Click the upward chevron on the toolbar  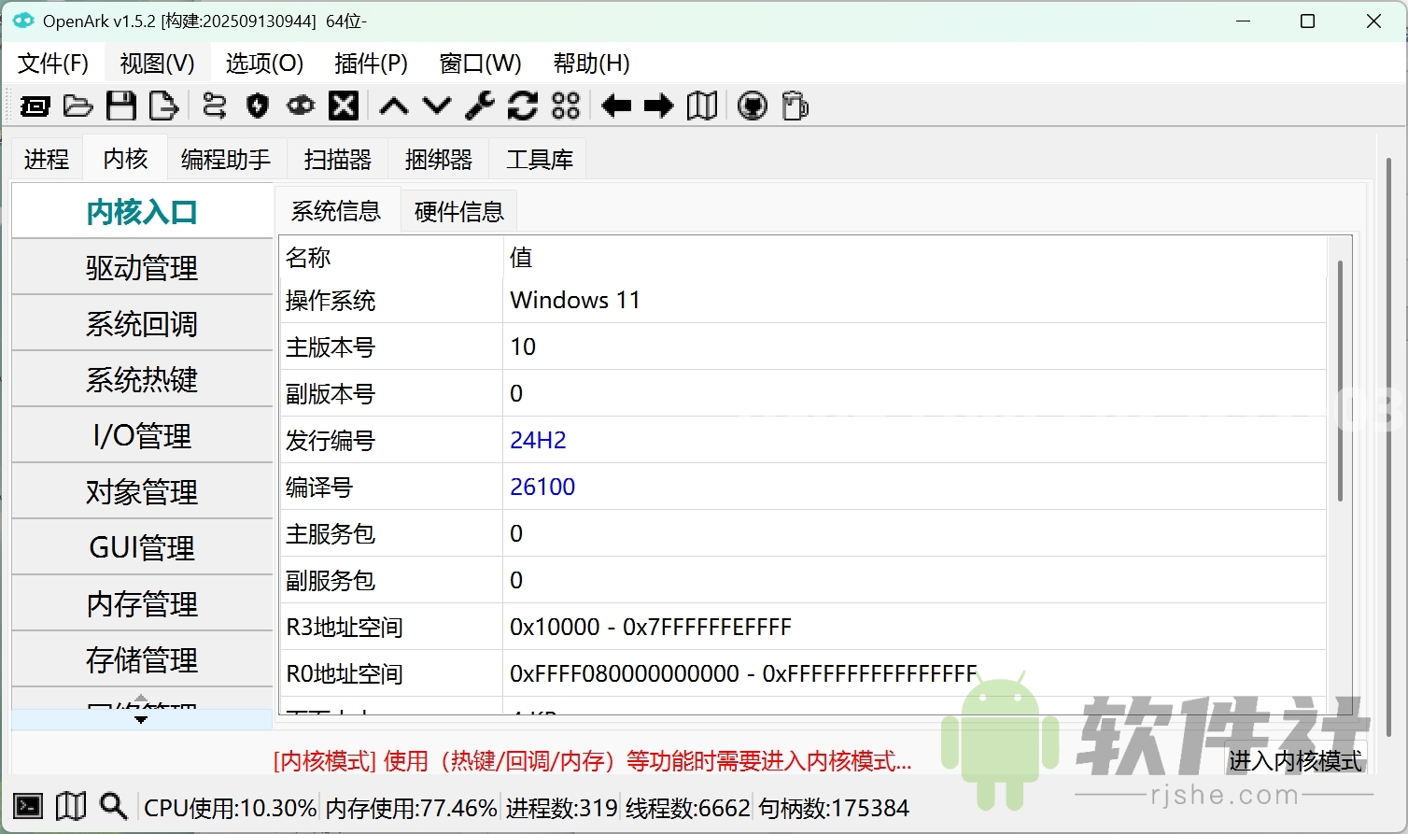(x=394, y=106)
